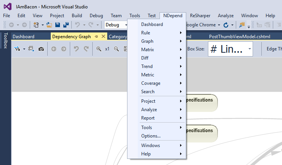The width and height of the screenshot is (282, 165).
Task: Toggle pin on Dependency Graph tab
Action: click(96, 37)
